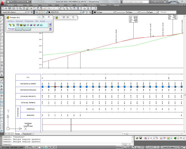The height and width of the screenshot is (149, 186).
Task: Open the Formato menu
Action: [45, 5]
